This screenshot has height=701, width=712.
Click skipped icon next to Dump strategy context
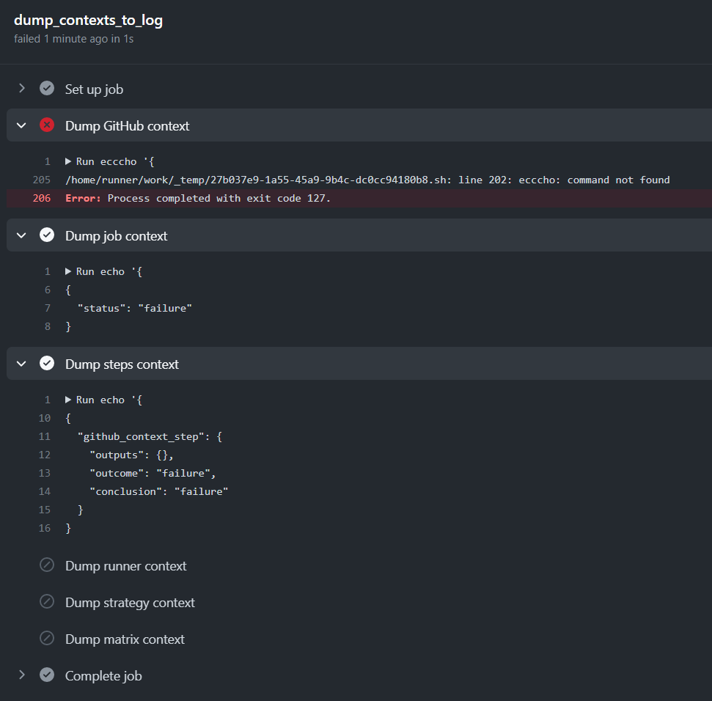coord(47,601)
